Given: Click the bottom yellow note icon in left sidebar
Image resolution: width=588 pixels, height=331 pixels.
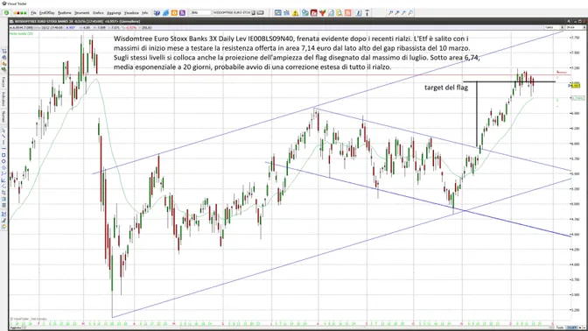Looking at the screenshot, I should coord(3,227).
